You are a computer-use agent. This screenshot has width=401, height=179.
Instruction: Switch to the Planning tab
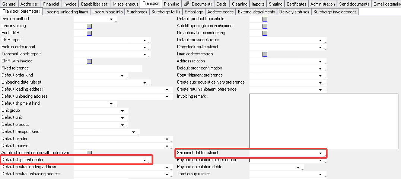click(171, 4)
